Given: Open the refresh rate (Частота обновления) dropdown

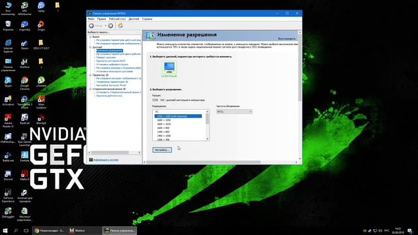Looking at the screenshot, I should pos(234,112).
